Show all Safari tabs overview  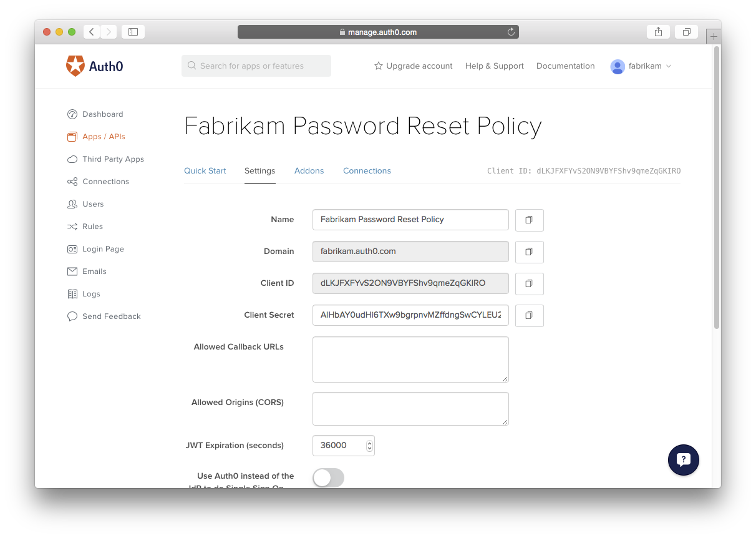[x=686, y=32]
